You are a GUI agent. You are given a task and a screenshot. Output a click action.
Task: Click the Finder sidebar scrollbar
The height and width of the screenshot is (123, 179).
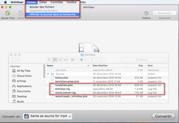44,71
